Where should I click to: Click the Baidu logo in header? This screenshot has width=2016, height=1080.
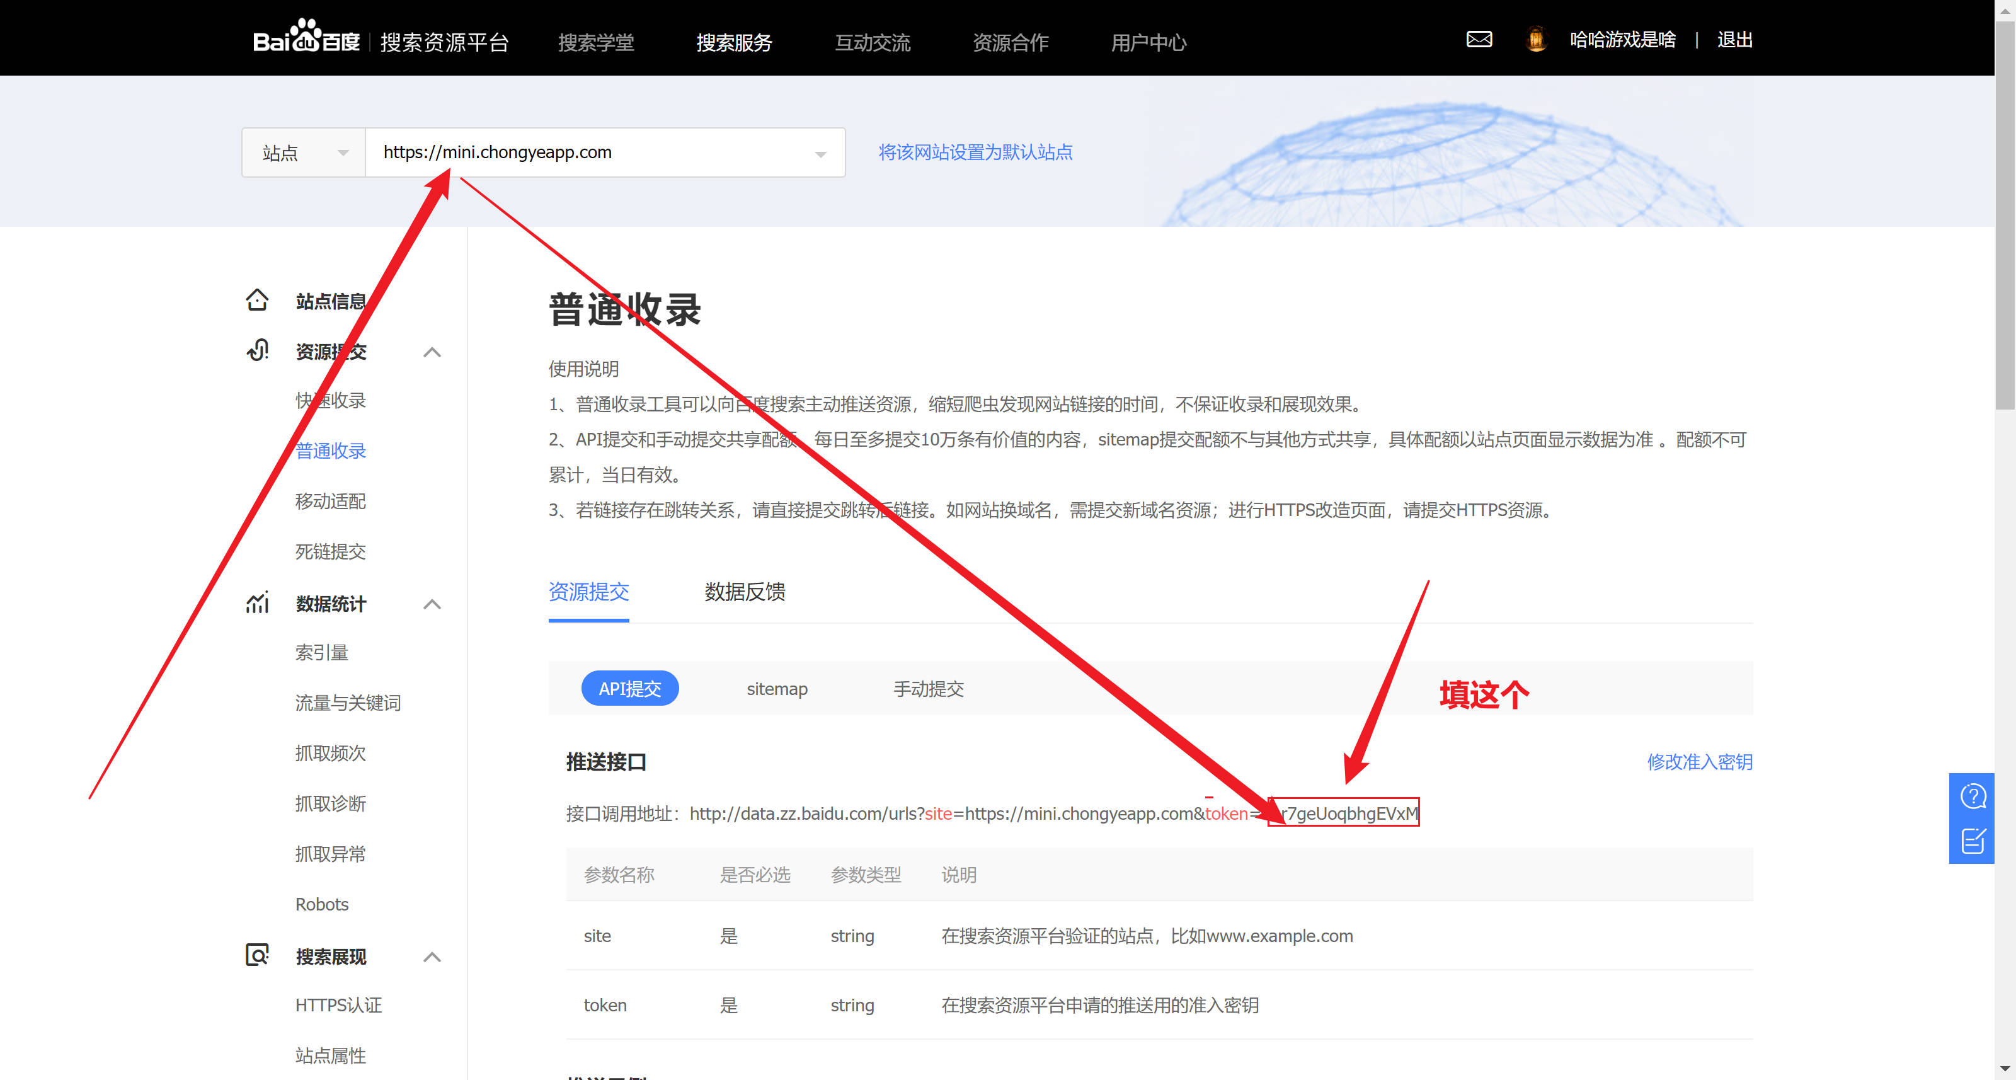click(306, 37)
